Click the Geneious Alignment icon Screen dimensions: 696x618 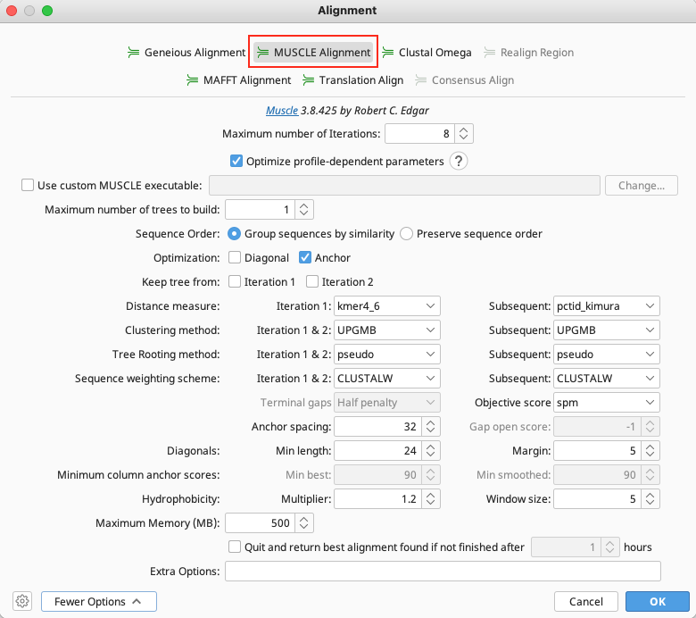coord(134,53)
